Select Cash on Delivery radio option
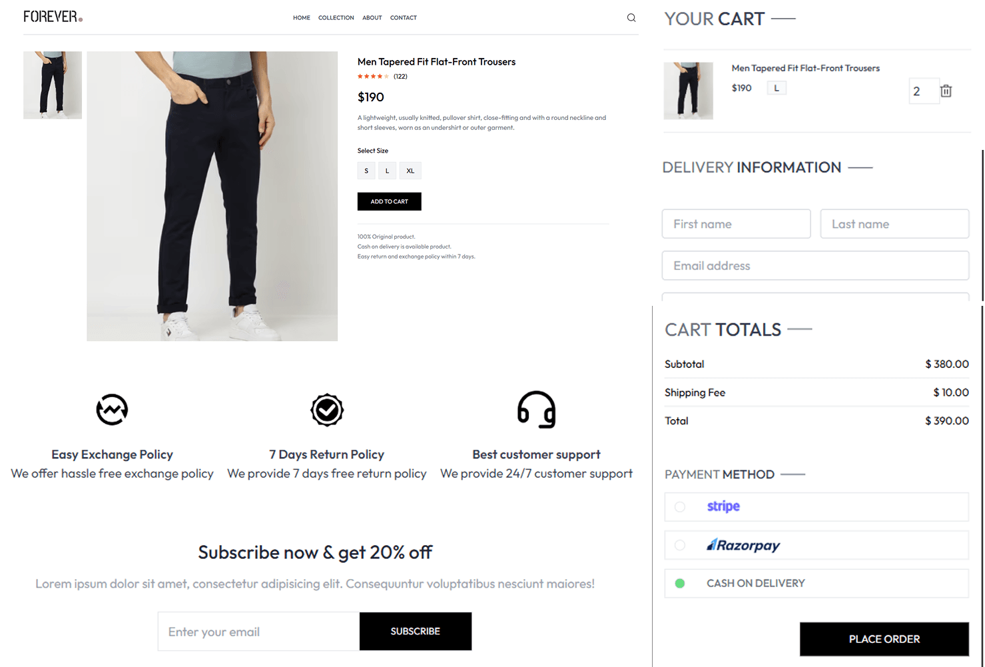 [680, 583]
